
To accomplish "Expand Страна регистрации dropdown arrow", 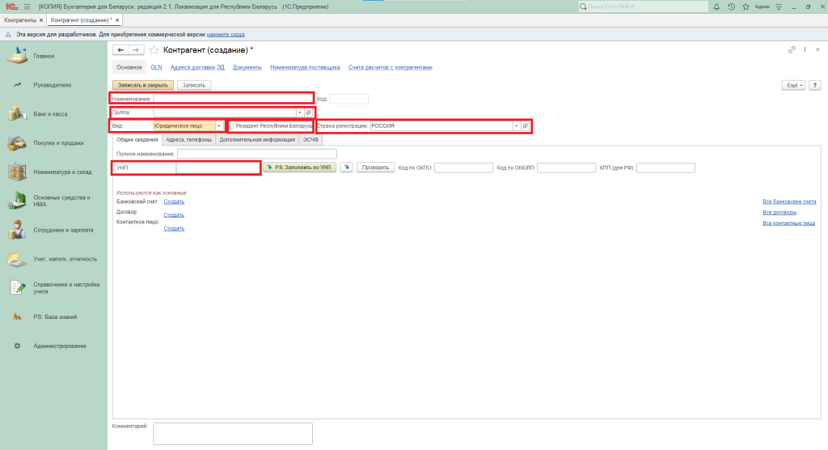I will (516, 126).
